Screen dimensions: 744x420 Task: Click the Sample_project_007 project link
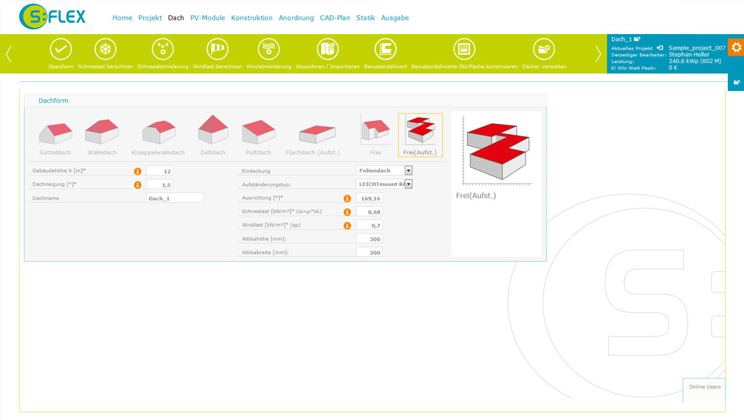[x=697, y=48]
